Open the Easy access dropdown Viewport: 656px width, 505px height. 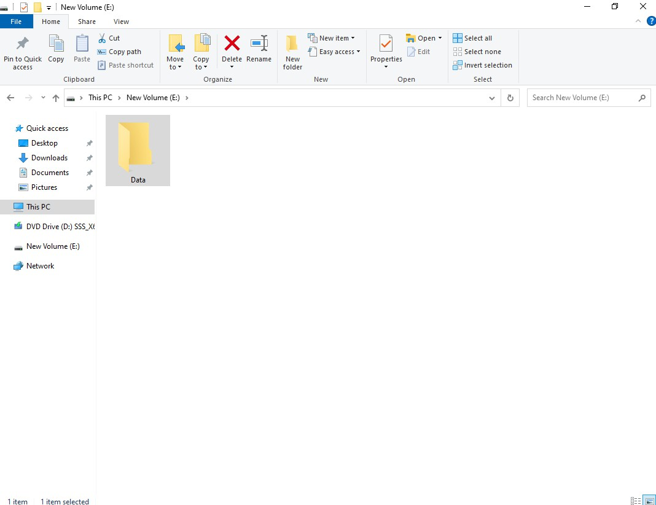click(334, 52)
